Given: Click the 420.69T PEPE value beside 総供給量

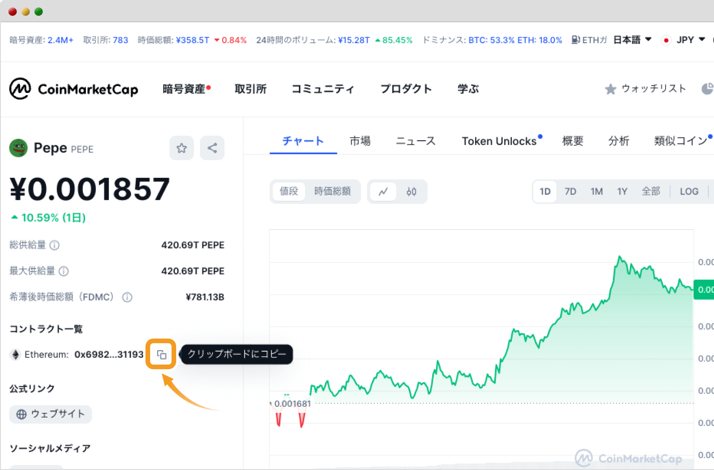Looking at the screenshot, I should tap(192, 245).
